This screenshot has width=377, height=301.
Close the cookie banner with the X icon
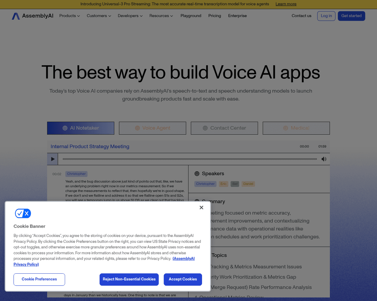tap(201, 208)
